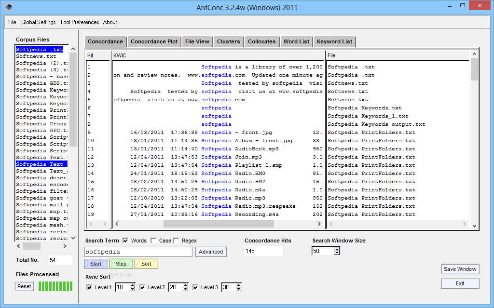Open Advanced search options

coord(211,252)
